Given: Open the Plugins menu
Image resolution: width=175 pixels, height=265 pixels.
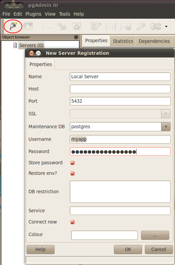Looking at the screenshot, I should point(33,14).
